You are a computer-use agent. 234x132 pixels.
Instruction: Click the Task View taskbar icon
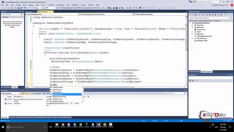pyautogui.click(x=51, y=127)
